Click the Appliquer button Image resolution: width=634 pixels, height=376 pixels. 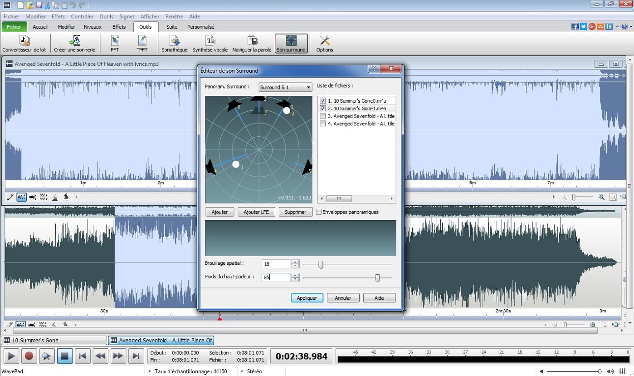307,298
